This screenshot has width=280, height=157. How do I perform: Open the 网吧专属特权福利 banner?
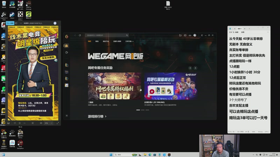pos(114,86)
